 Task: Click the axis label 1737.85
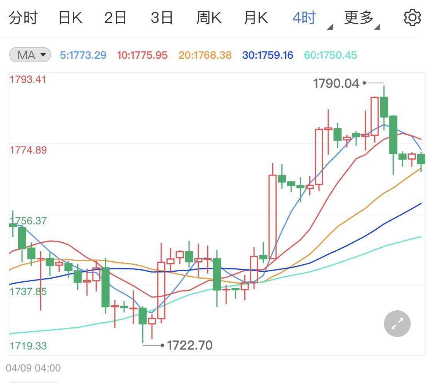[28, 291]
